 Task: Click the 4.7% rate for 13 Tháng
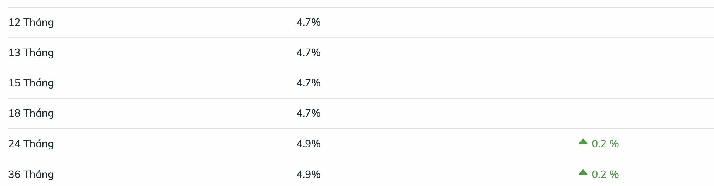point(308,53)
